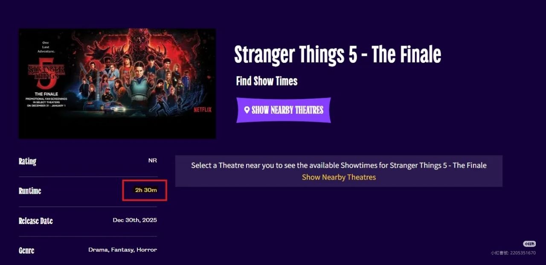Image resolution: width=546 pixels, height=265 pixels.
Task: Open the yellow Show Nearby Theatres link
Action: point(339,177)
